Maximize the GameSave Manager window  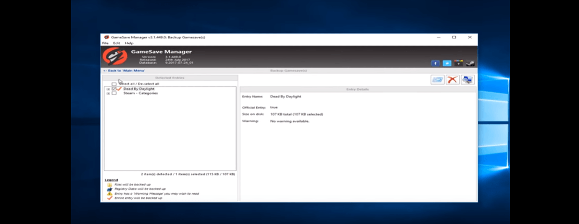[453, 37]
